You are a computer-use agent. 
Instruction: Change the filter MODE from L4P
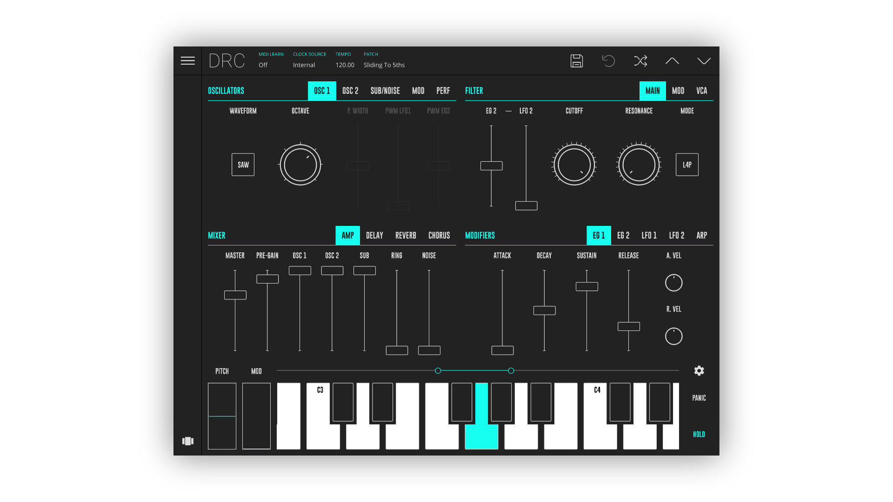click(x=687, y=164)
